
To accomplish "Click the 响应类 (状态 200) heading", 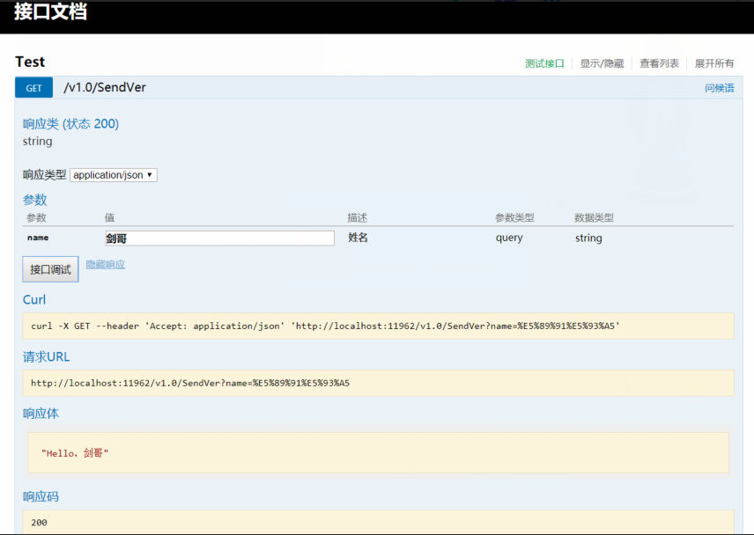I will [x=70, y=124].
